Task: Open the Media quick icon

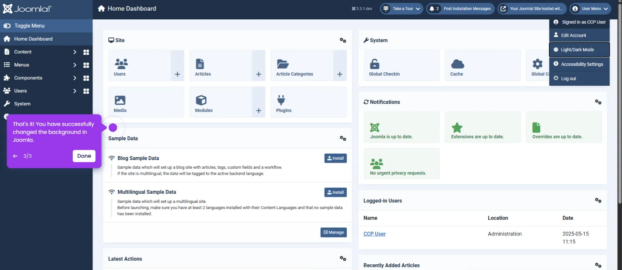Action: (x=146, y=102)
